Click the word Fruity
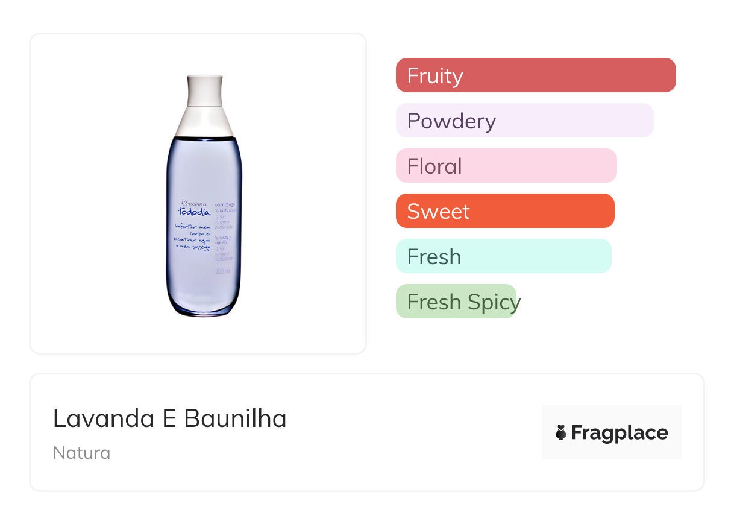Viewport: 734px width, 521px height. (x=435, y=76)
